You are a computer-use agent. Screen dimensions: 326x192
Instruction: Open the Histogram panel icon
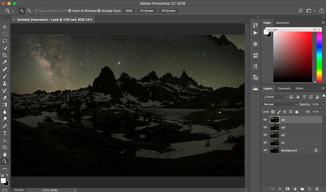tap(255, 88)
